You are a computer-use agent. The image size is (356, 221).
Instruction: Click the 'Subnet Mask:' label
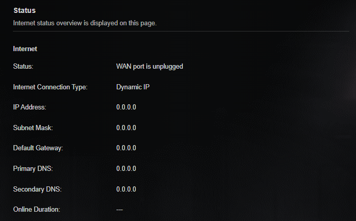33,128
